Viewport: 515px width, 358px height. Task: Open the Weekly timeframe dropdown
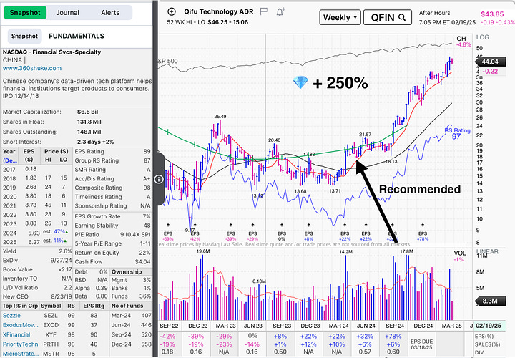340,17
